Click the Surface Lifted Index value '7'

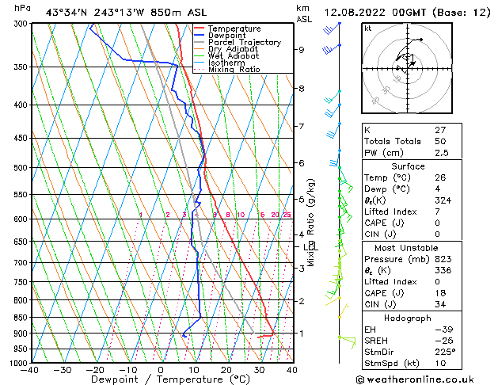(x=438, y=212)
